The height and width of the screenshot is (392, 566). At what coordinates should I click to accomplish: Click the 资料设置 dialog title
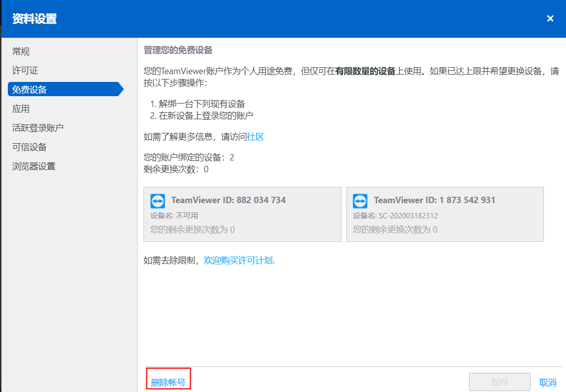tap(34, 19)
